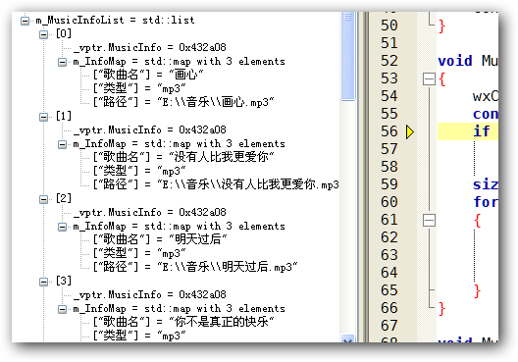Collapse m_InfoMap under element [2]
Image resolution: width=518 pixels, height=362 pixels.
62,227
